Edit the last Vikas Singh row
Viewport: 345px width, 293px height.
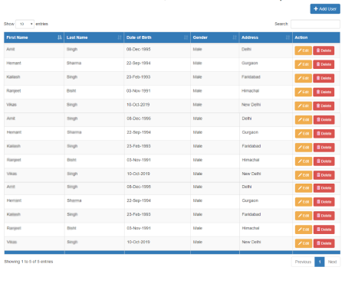[304, 243]
